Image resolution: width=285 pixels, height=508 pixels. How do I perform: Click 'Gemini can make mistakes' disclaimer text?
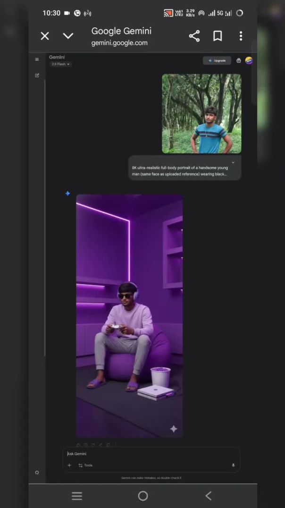coord(151,478)
